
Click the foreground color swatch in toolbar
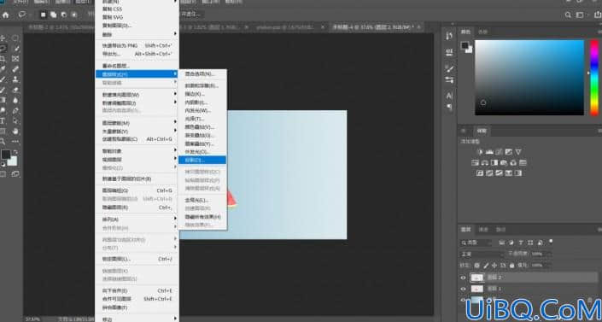[5, 155]
